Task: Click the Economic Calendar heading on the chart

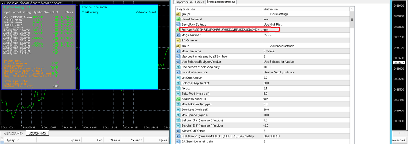Action: (95, 7)
